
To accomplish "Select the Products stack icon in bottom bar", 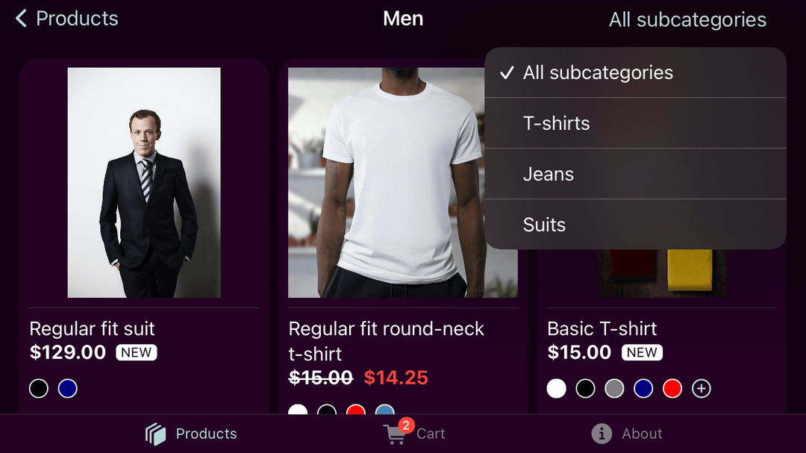I will tap(155, 434).
